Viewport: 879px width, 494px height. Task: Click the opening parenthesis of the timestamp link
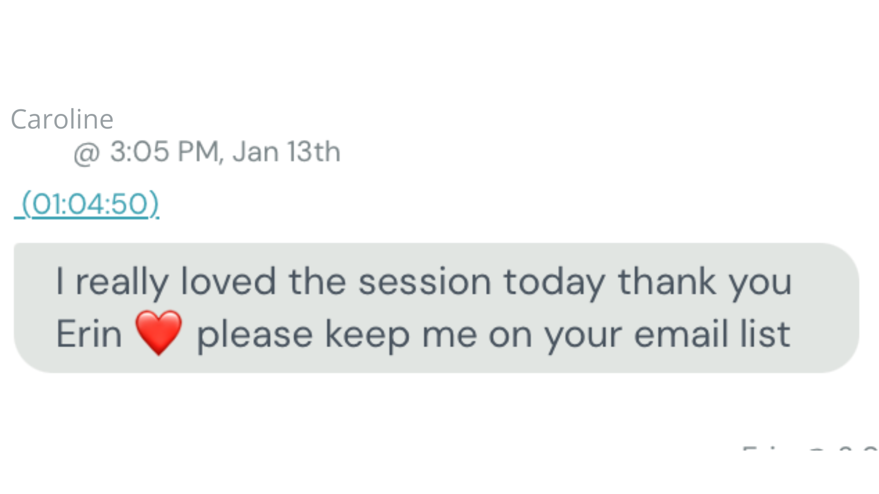click(x=27, y=204)
